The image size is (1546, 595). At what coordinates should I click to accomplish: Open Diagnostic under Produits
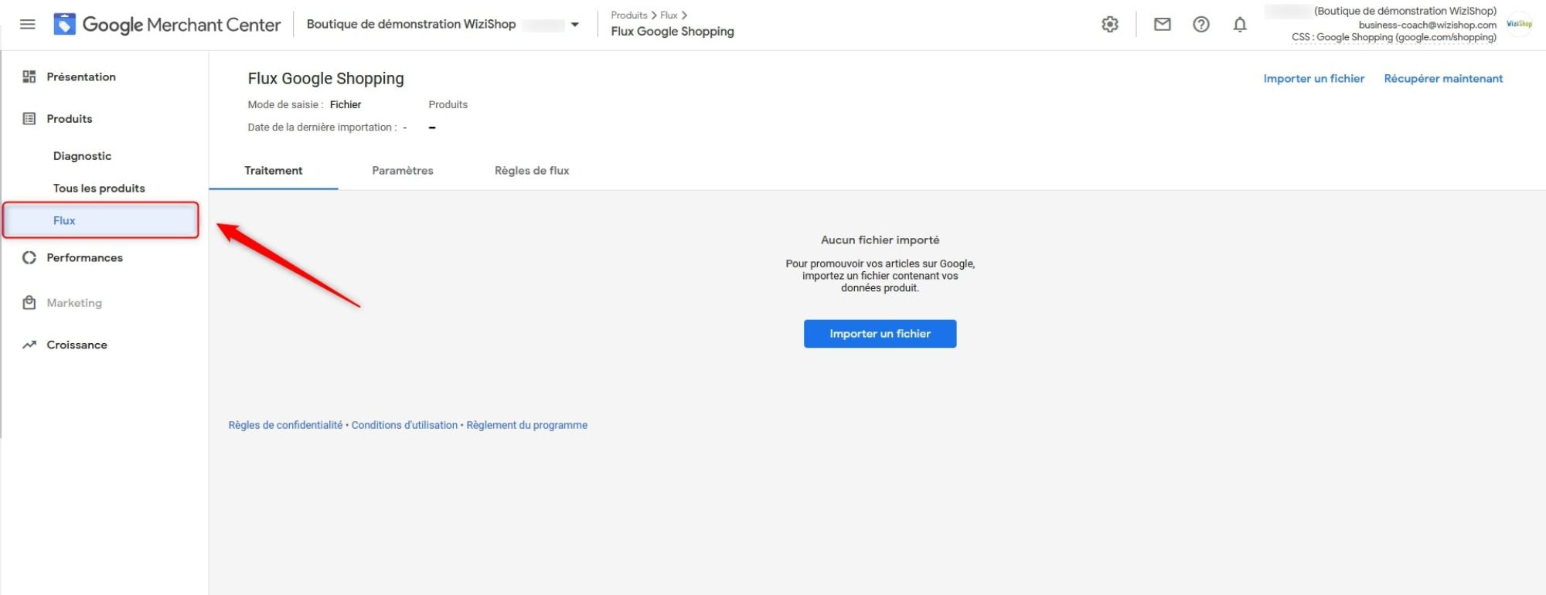click(x=82, y=156)
